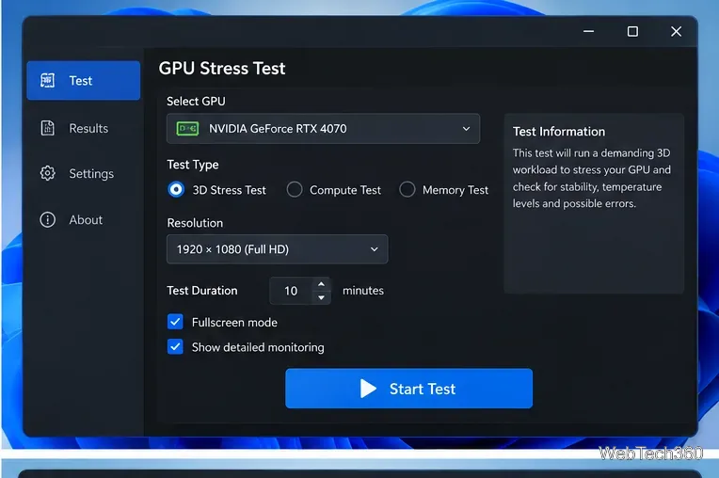This screenshot has height=478, width=719.
Task: Click the GPU dropdown chevron arrow
Action: click(x=466, y=129)
